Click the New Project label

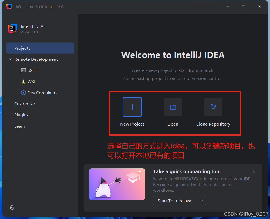click(132, 124)
